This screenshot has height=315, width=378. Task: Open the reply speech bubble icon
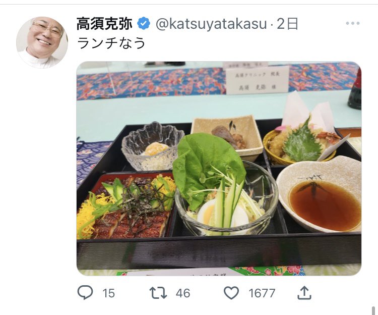click(85, 293)
